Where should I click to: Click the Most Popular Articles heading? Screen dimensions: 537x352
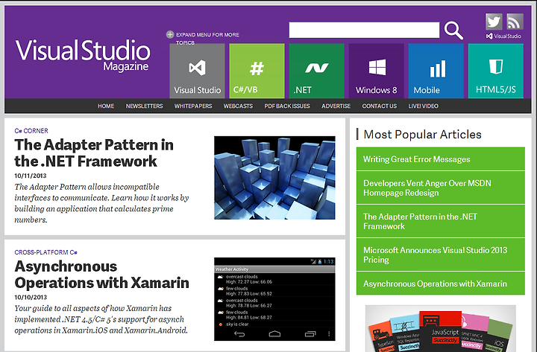pyautogui.click(x=422, y=134)
